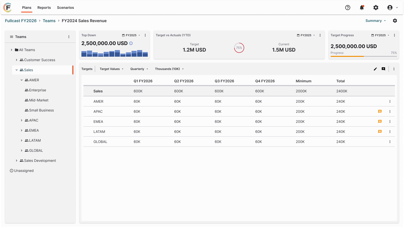Click Total column header
This screenshot has width=404, height=227.
[x=340, y=81]
